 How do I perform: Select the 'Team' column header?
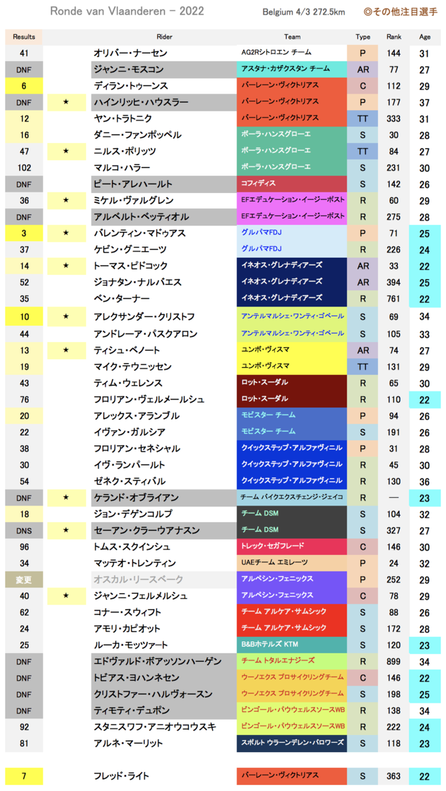pyautogui.click(x=292, y=37)
